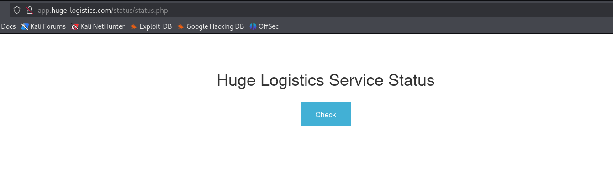Go to Kali NetHunter bookmark text
Screen dimensions: 613x195
pyautogui.click(x=102, y=26)
